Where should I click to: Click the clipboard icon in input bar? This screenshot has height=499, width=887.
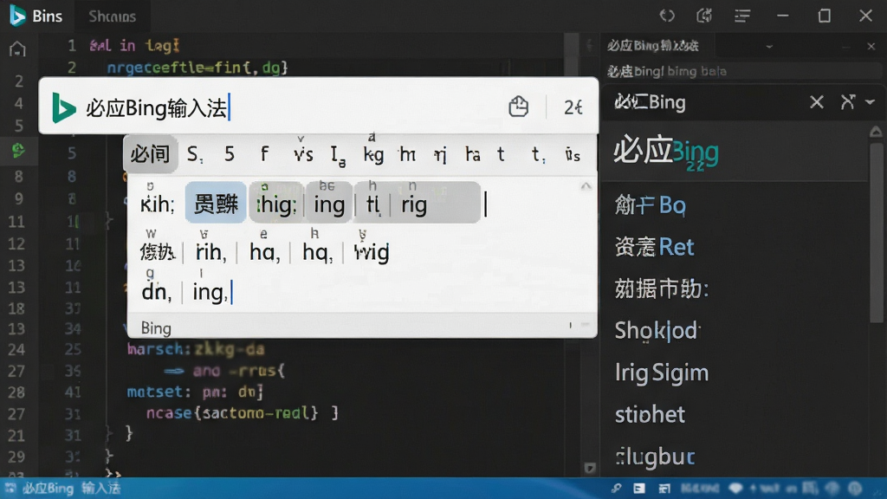[x=518, y=107]
